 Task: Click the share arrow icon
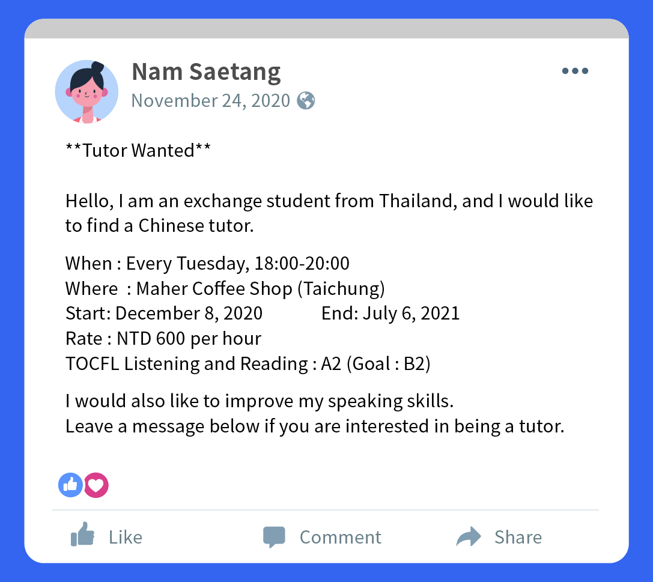(x=469, y=536)
